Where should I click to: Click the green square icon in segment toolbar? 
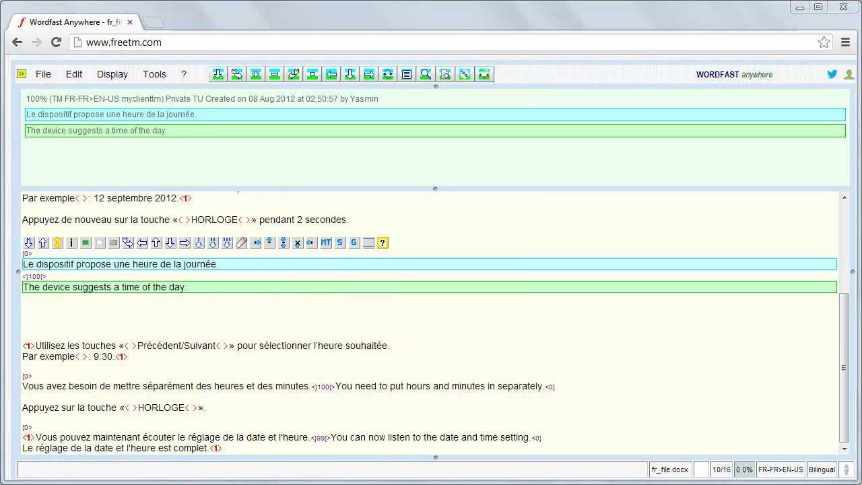[x=86, y=243]
